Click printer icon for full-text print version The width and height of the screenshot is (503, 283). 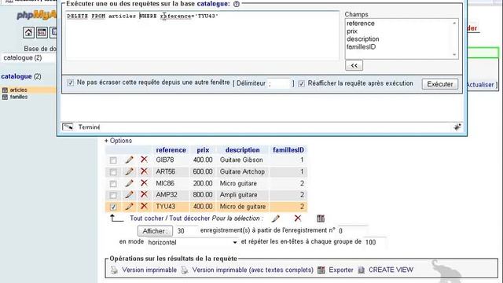(x=185, y=270)
